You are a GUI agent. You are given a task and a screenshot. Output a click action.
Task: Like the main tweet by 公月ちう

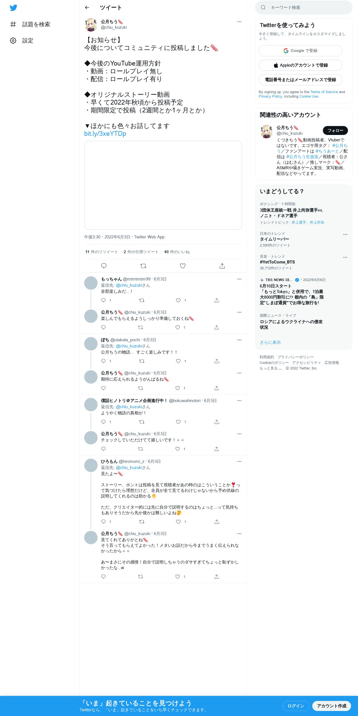[x=183, y=266]
